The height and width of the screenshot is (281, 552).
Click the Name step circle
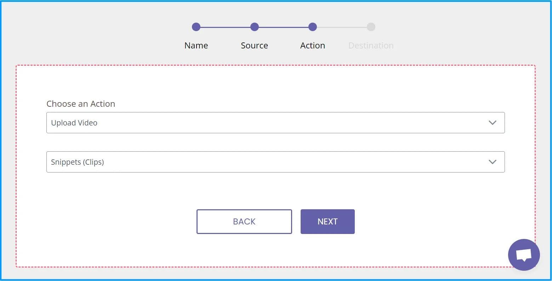tap(196, 27)
